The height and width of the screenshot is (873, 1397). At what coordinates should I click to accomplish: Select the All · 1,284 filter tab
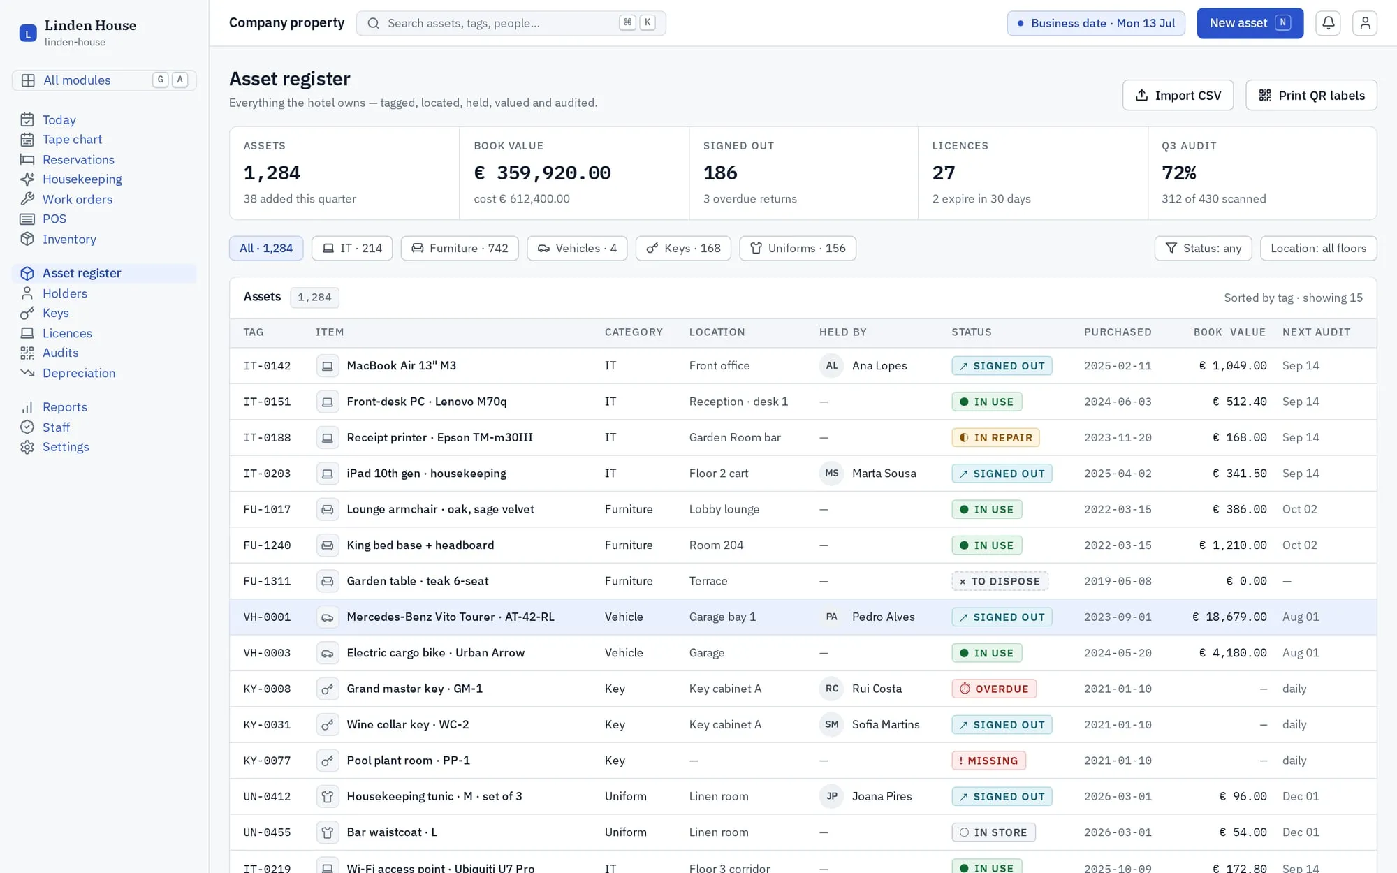(x=266, y=249)
